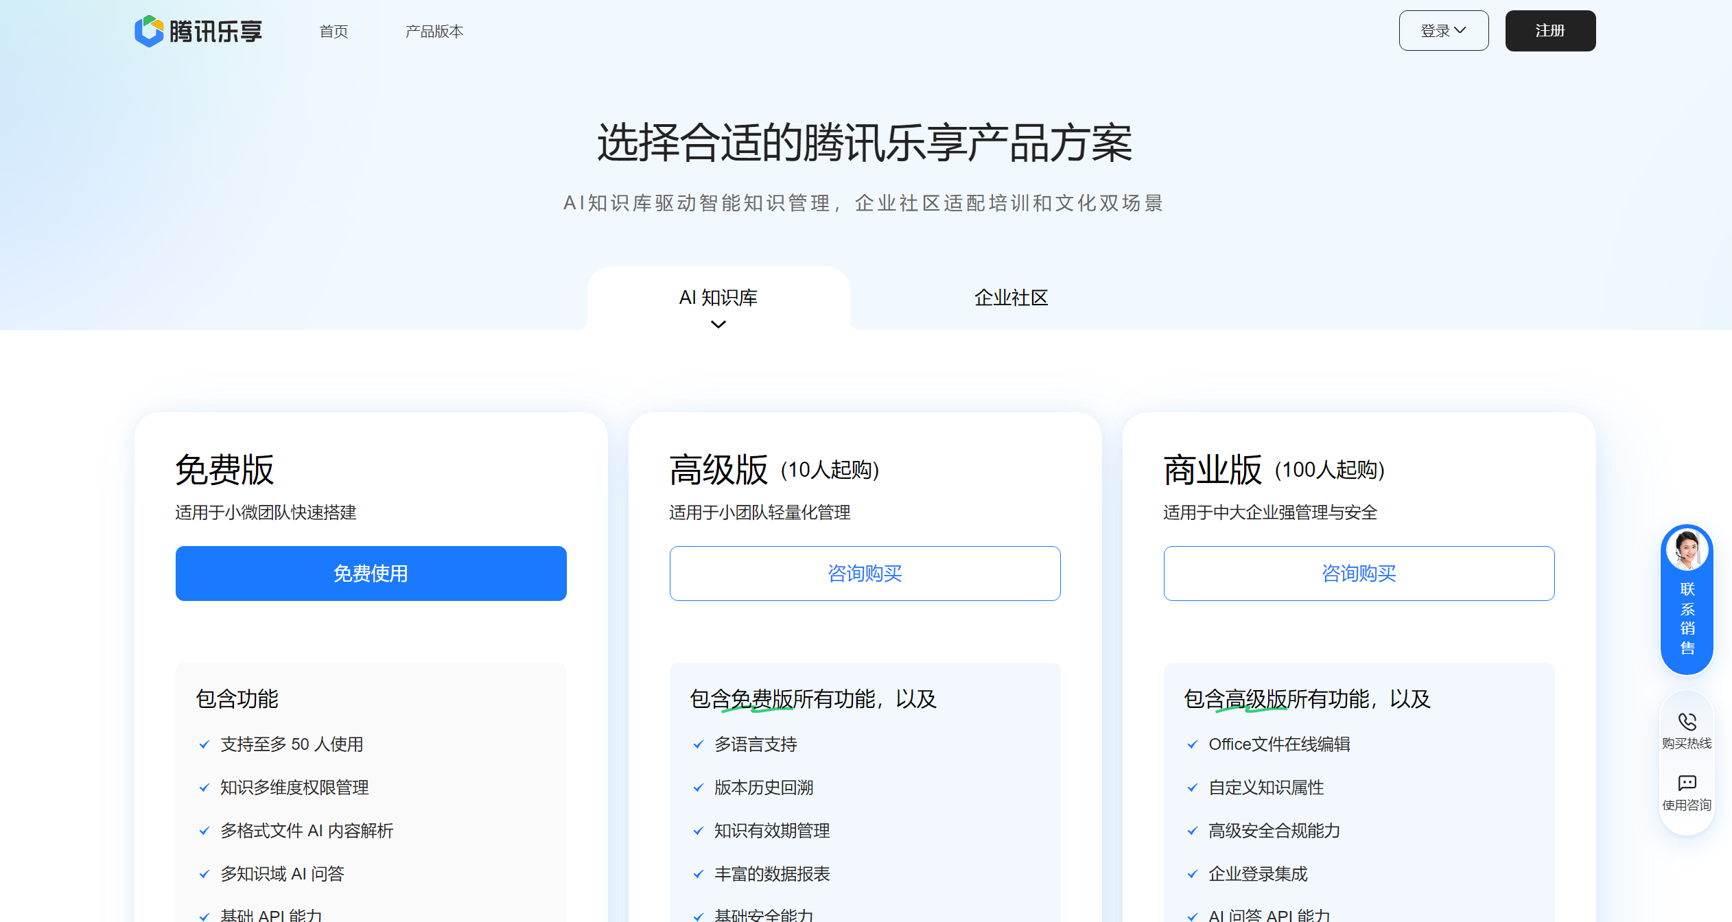
Task: Click the black 注册 button
Action: [x=1550, y=30]
